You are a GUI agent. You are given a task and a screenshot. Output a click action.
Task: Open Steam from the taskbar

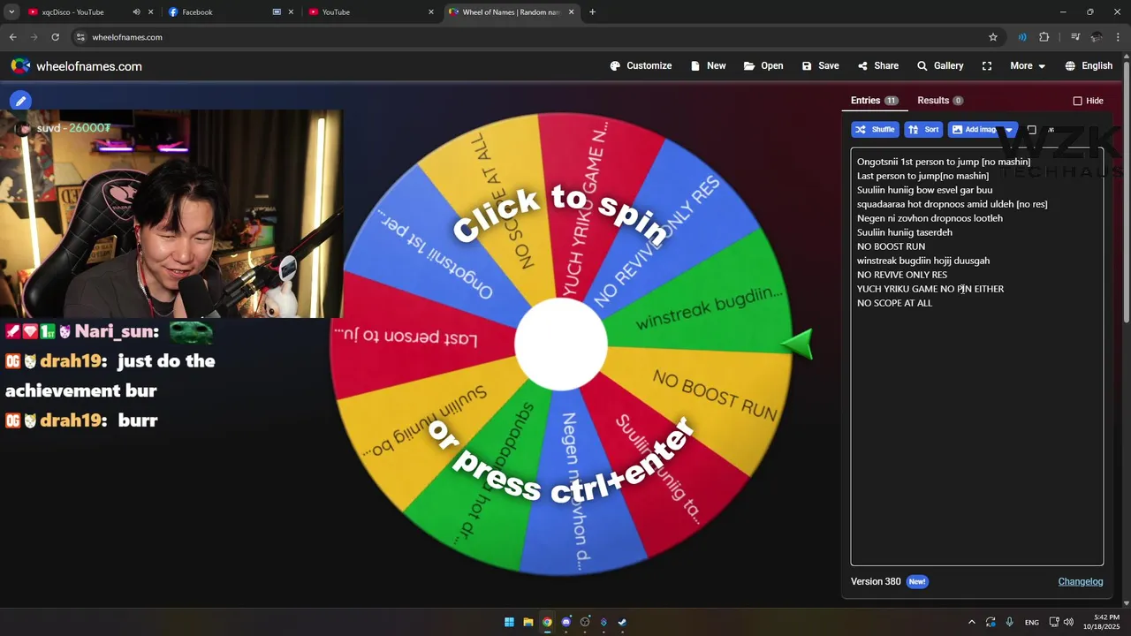point(623,622)
